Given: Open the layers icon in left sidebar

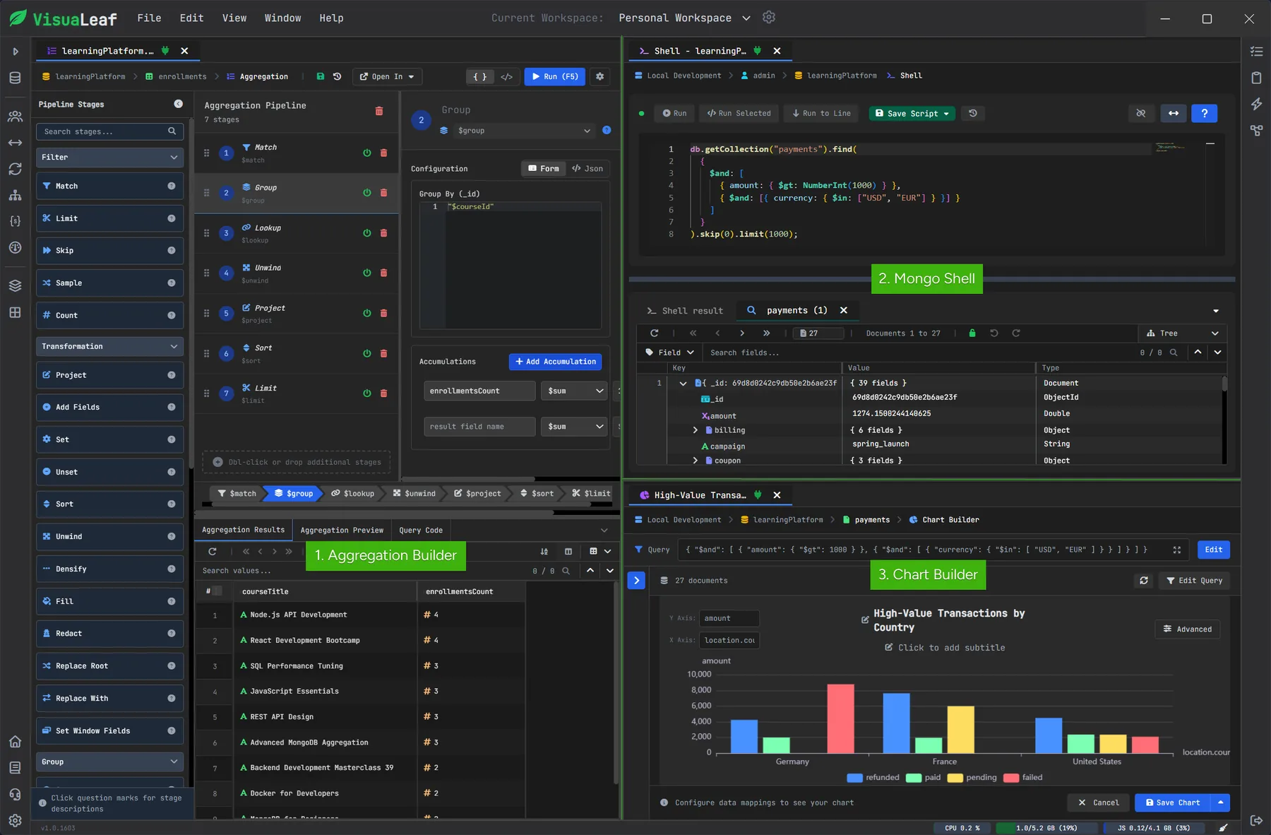Looking at the screenshot, I should (15, 285).
